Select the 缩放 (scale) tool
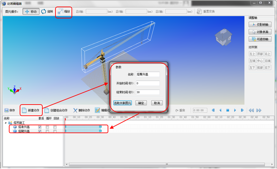This screenshot has height=169, width=277. coord(64,12)
